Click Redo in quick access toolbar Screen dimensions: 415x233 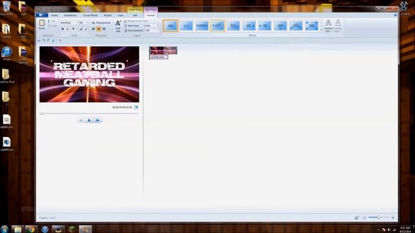click(49, 40)
